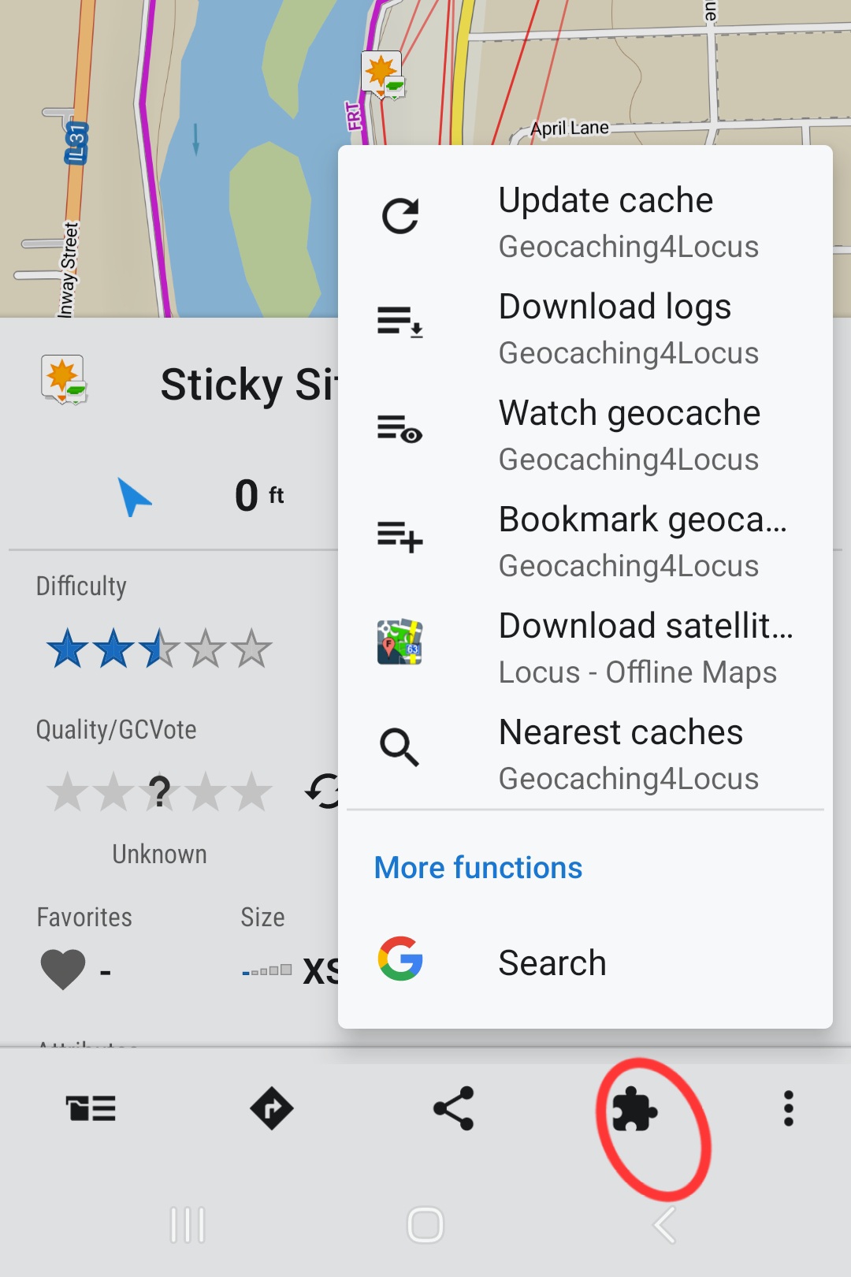The width and height of the screenshot is (851, 1277).
Task: Expand the three-dot overflow menu
Action: coord(788,1109)
